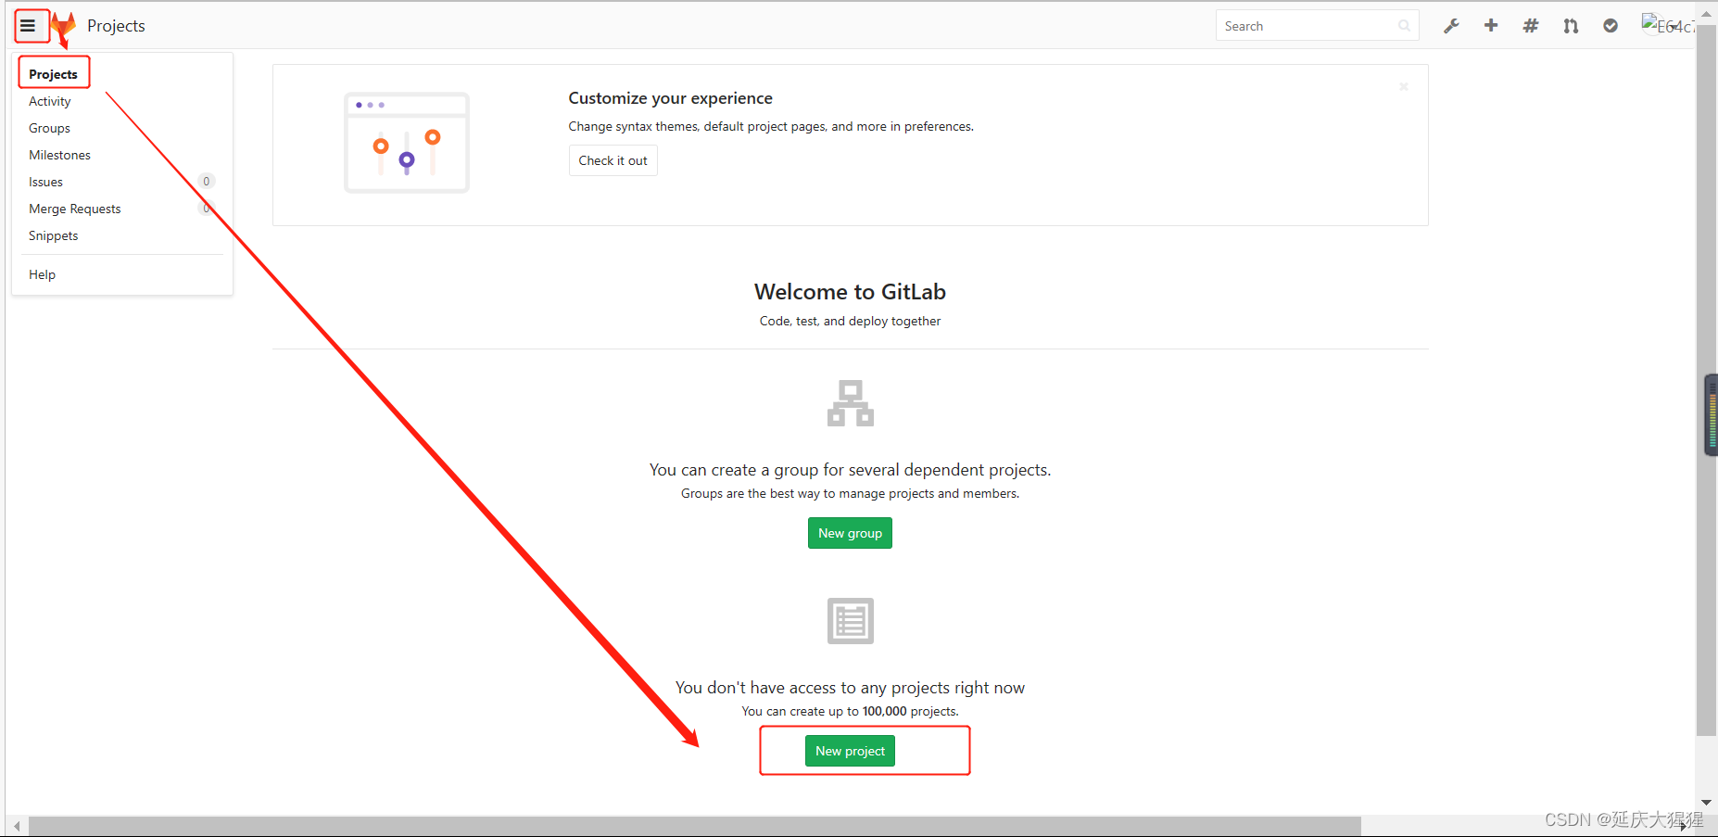Toggle the hamburger navigation menu
The width and height of the screenshot is (1718, 837).
28,26
